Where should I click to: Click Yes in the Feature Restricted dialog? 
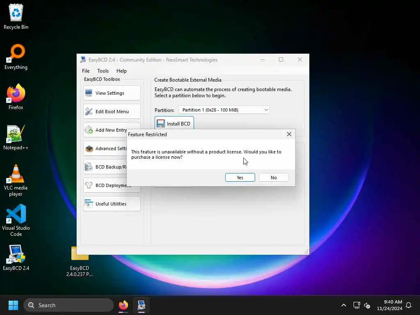(240, 177)
